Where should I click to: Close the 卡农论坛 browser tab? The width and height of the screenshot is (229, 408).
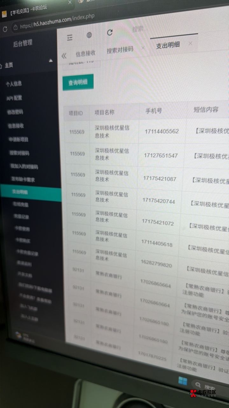(x=70, y=3)
